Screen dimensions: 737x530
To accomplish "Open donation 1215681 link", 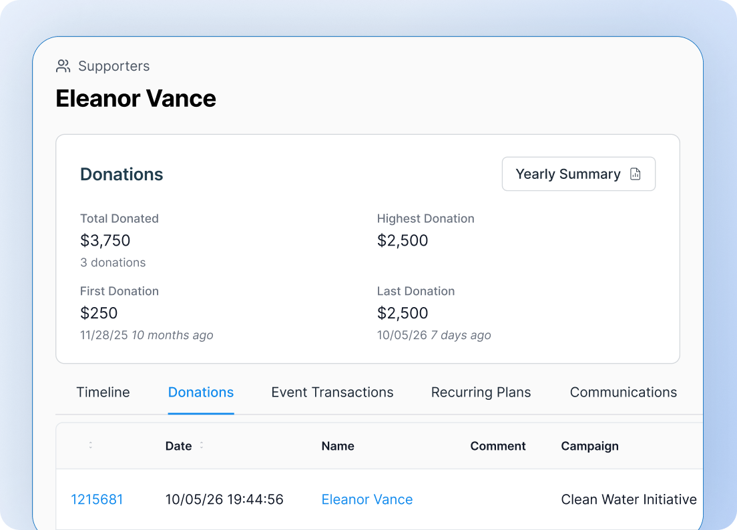I will pos(97,499).
